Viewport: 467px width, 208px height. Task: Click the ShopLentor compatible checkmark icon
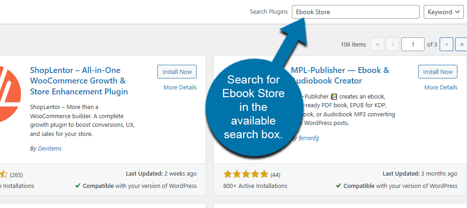78,186
